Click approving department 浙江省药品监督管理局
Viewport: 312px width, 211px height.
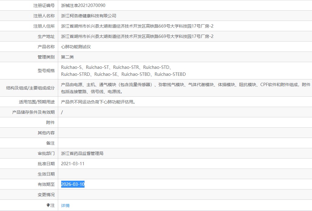tap(82, 153)
